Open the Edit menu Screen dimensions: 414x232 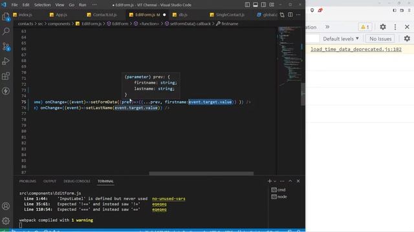point(26,5)
